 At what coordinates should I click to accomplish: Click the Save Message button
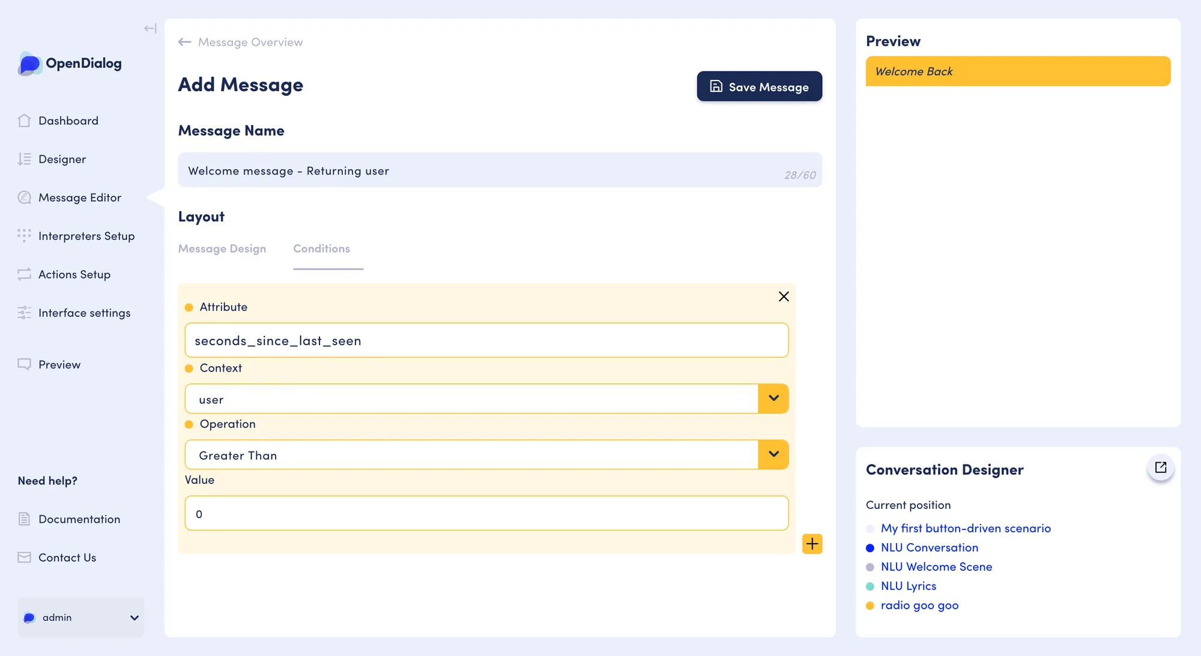coord(760,86)
